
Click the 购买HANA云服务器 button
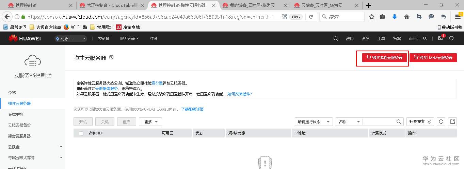coord(433,58)
